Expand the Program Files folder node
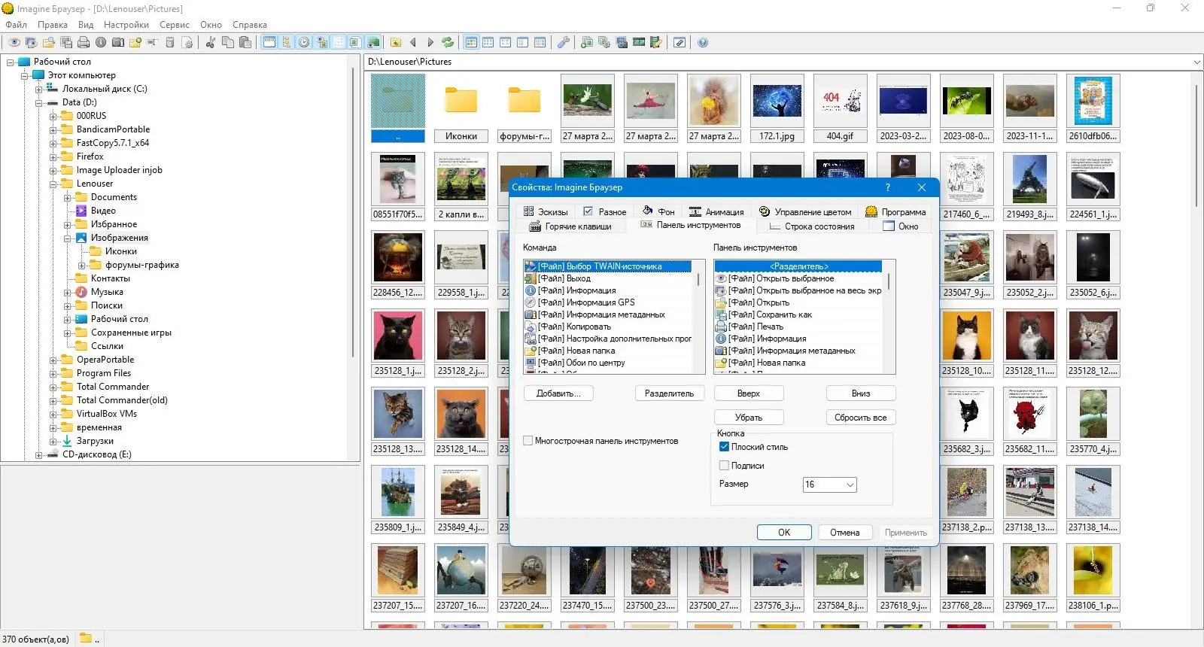The height and width of the screenshot is (647, 1204). (53, 374)
